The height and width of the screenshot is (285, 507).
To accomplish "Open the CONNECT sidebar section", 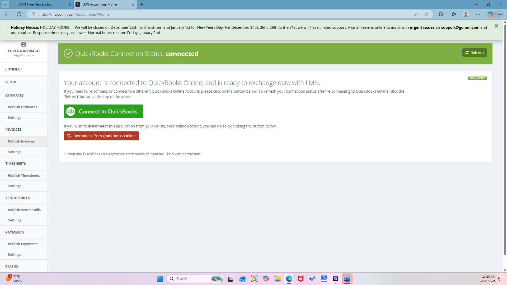I will click(x=24, y=69).
